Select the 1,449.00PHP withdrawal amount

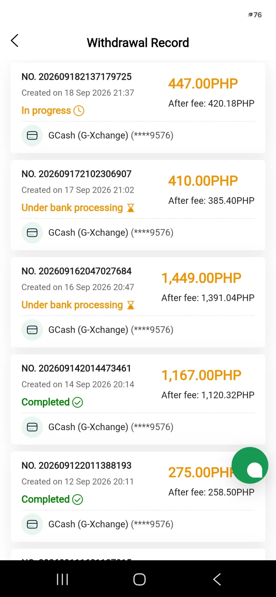click(201, 278)
